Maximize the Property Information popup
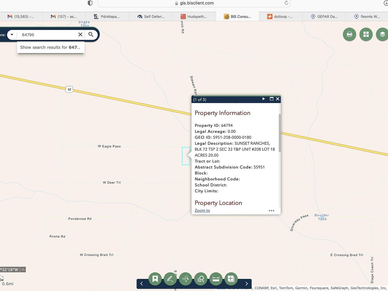The height and width of the screenshot is (291, 388). tap(272, 99)
